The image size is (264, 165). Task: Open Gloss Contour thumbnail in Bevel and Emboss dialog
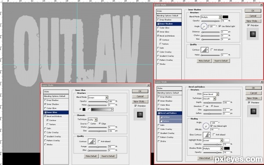205,135
